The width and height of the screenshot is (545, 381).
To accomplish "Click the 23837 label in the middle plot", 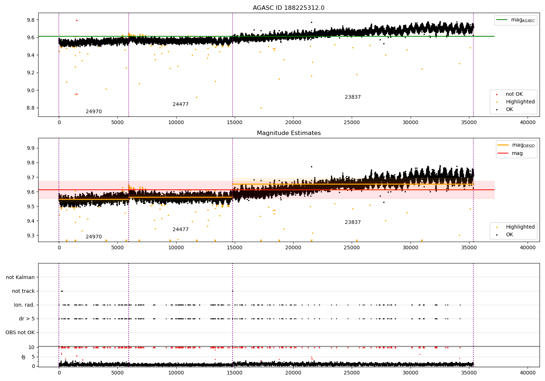I will (x=353, y=222).
